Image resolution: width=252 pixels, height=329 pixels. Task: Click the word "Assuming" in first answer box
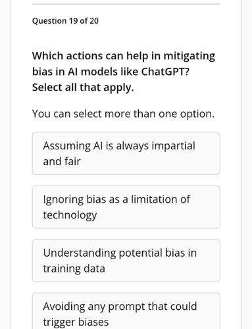(66, 146)
